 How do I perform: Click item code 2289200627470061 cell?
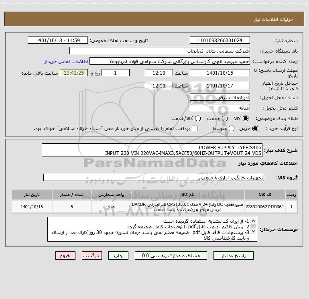265,207
